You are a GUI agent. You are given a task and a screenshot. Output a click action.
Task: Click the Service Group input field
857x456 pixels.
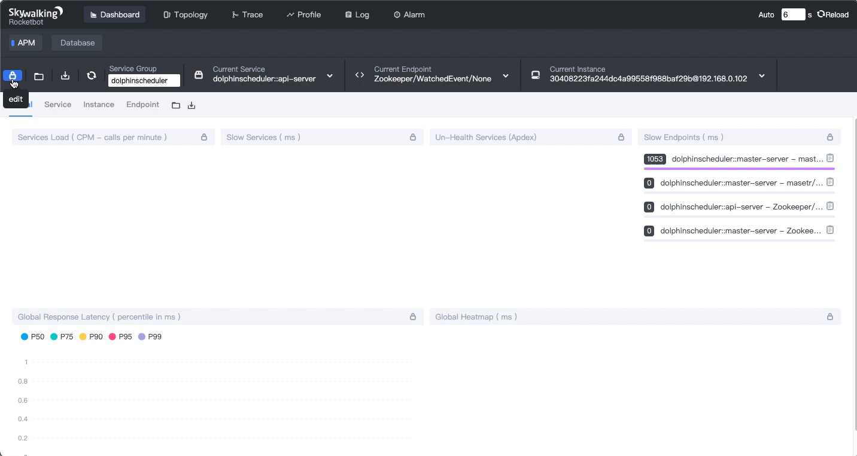[144, 81]
